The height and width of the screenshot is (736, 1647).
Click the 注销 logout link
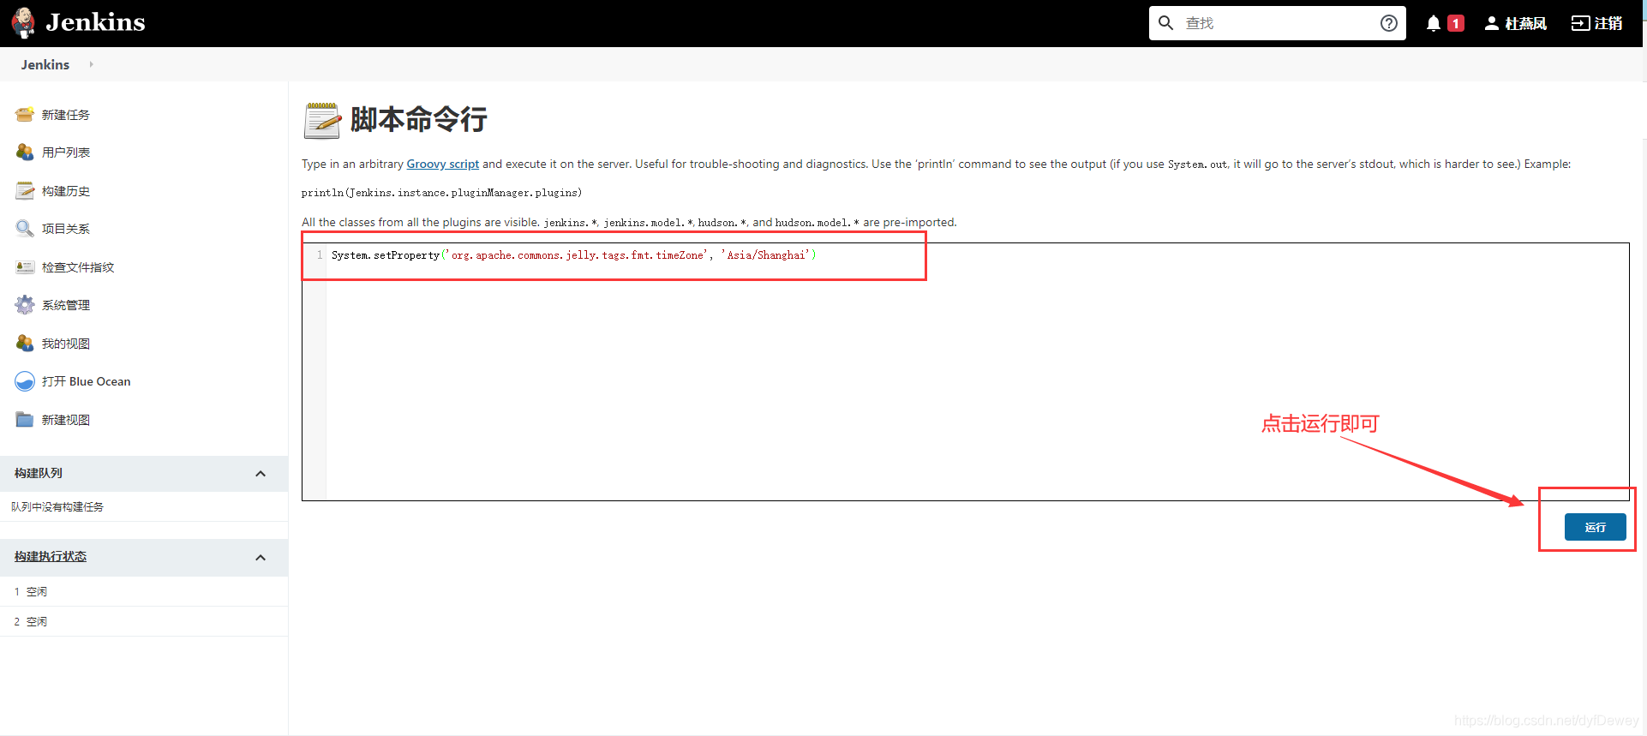(1596, 23)
